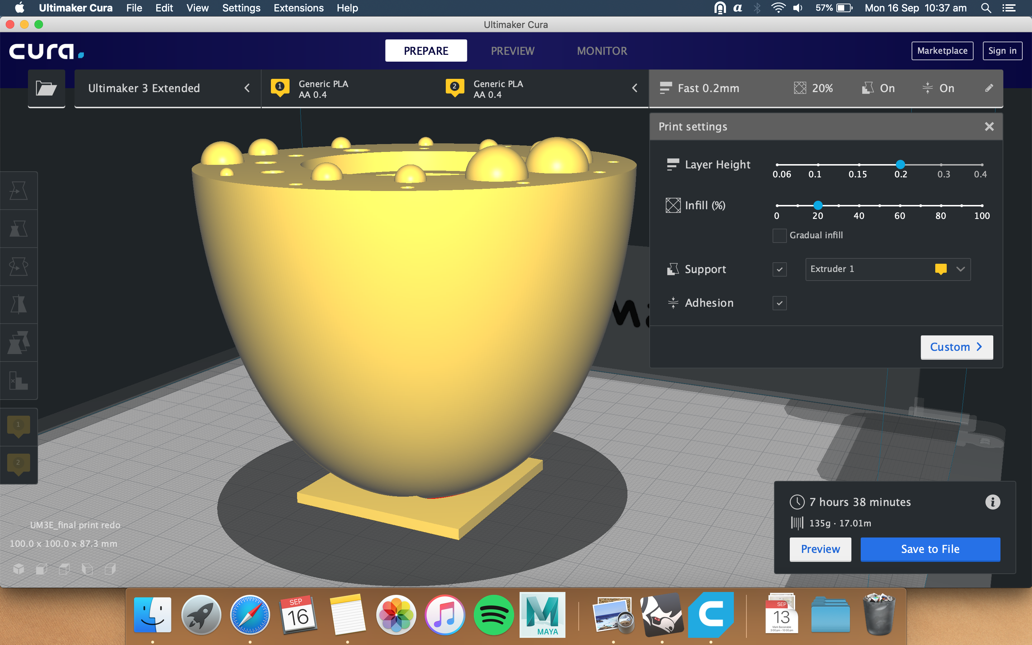Image resolution: width=1032 pixels, height=645 pixels.
Task: Open Notification Center list icon
Action: tap(1009, 8)
